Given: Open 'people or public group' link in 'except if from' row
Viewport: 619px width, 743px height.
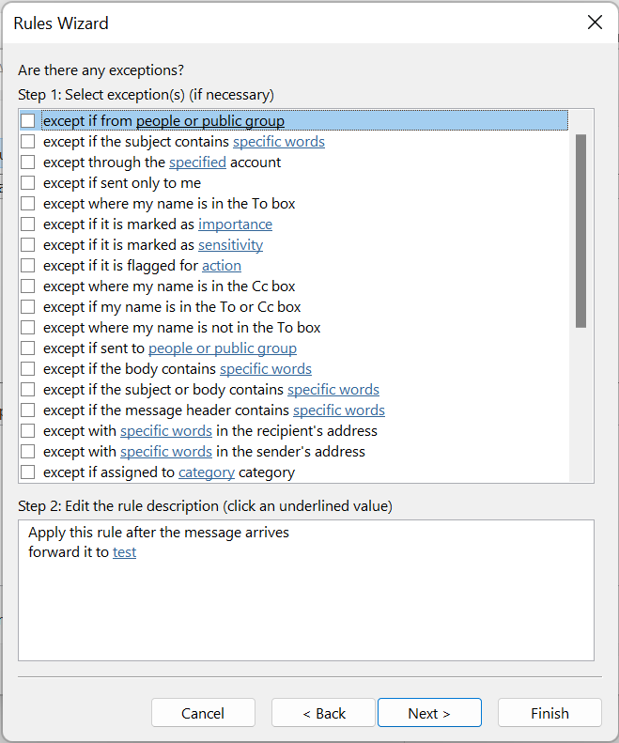Looking at the screenshot, I should point(210,121).
